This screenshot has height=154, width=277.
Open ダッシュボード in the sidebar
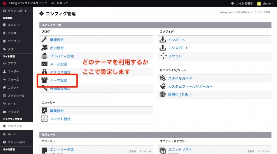coord(16,11)
